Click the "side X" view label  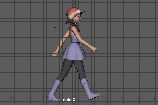click(x=69, y=100)
